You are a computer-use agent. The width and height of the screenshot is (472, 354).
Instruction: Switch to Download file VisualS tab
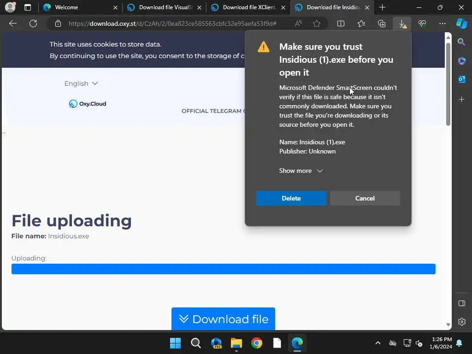tap(164, 7)
